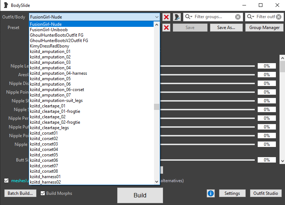The height and width of the screenshot is (205, 285).
Task: Toggle the Build Morphs checkbox
Action: (43, 193)
